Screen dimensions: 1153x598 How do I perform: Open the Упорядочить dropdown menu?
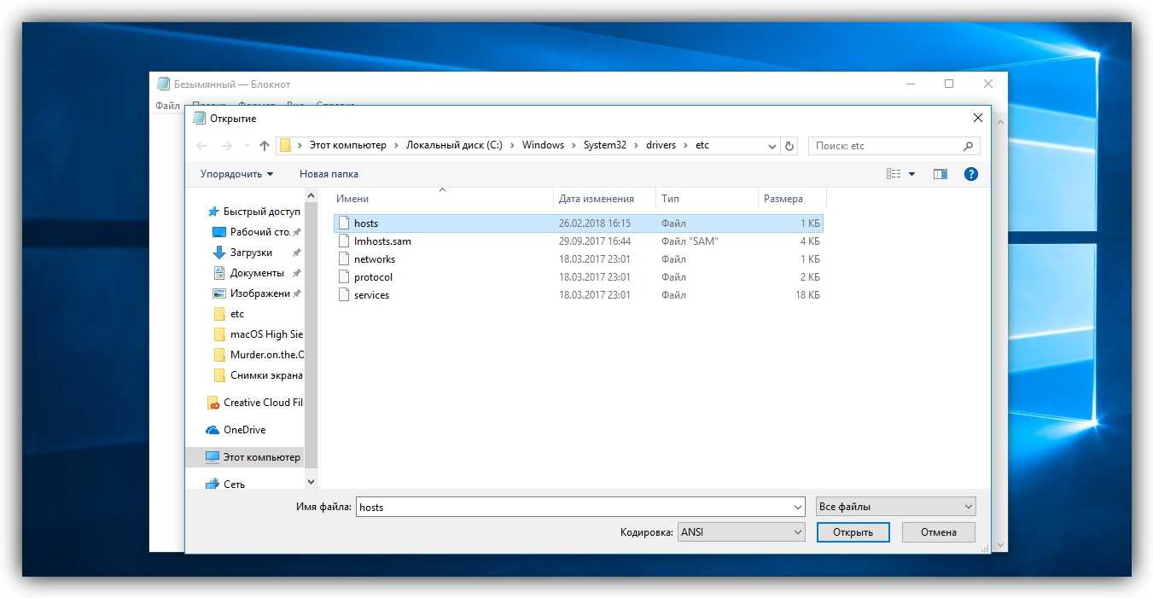[x=236, y=174]
